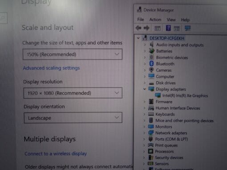Click the Processors category icon

click(150, 151)
